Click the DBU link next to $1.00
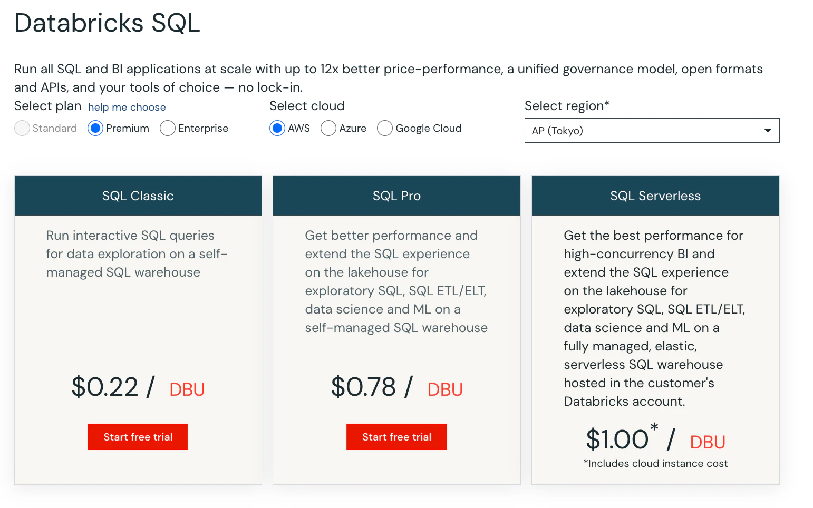 708,442
